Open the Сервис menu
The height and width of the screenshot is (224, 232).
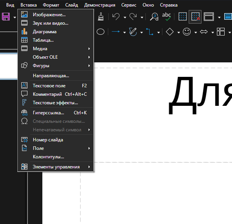tap(129, 5)
